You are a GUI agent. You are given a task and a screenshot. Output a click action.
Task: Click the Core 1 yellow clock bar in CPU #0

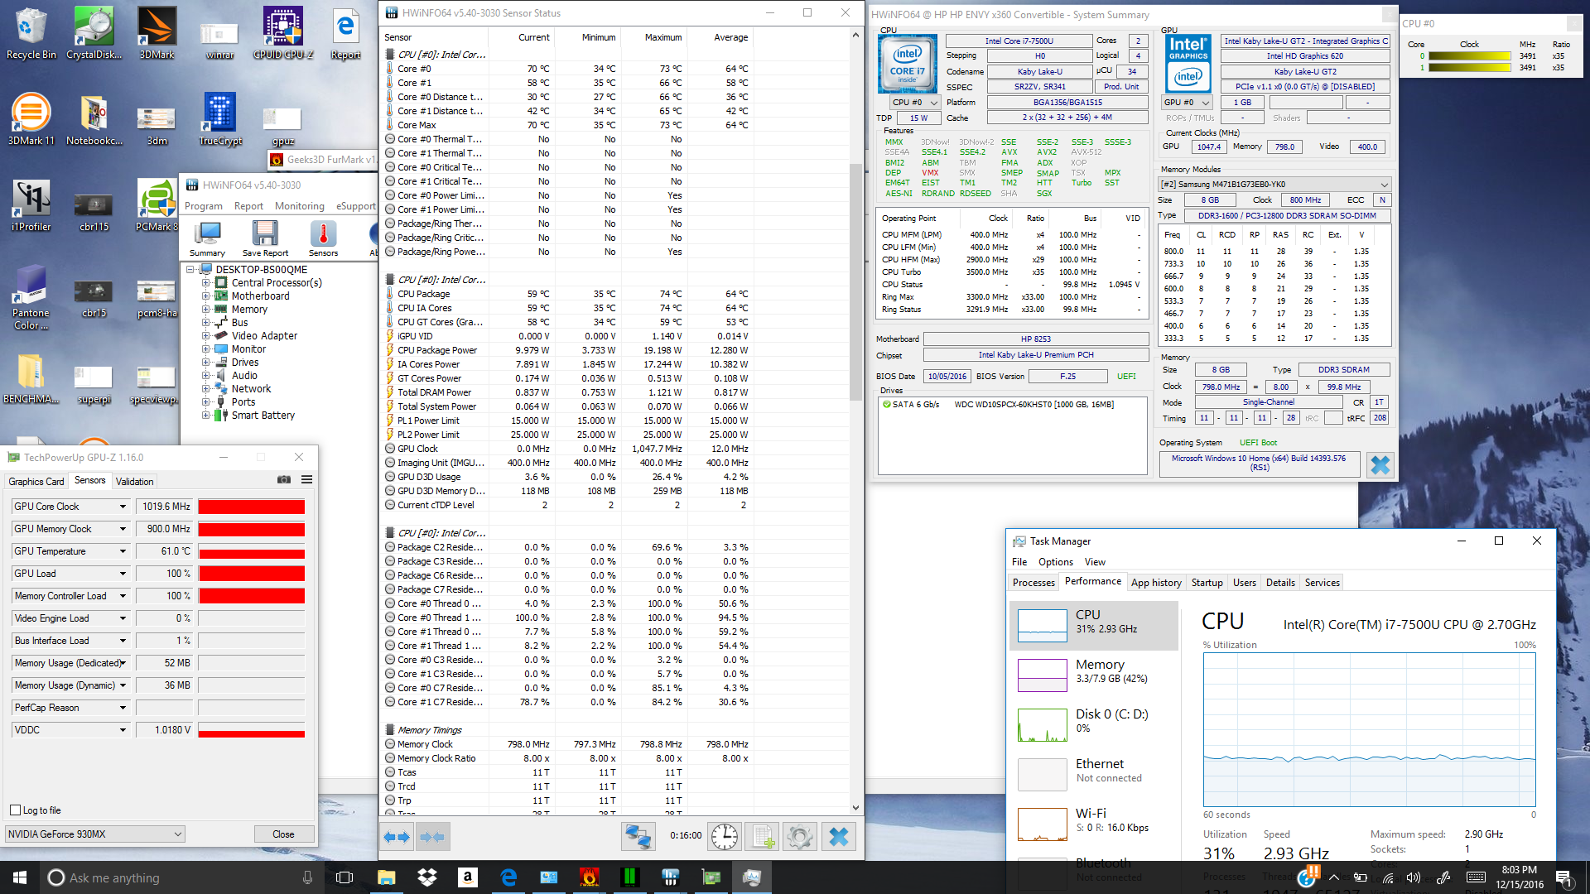(x=1470, y=68)
